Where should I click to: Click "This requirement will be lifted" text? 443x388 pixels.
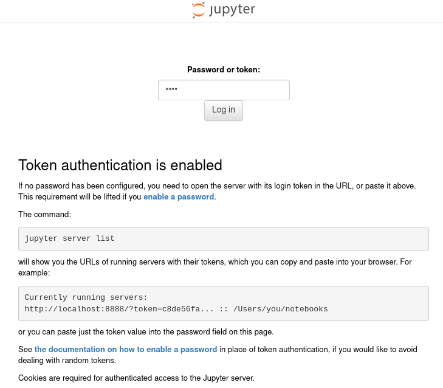point(79,197)
